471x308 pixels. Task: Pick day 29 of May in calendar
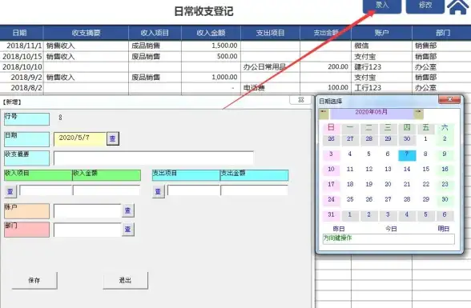426,200
